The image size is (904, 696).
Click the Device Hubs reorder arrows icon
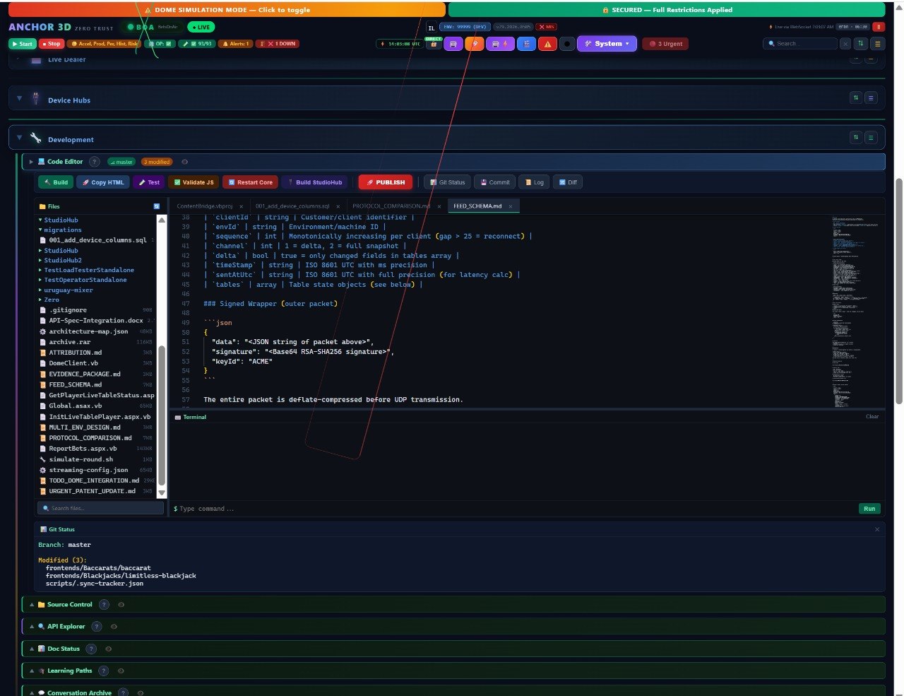856,98
